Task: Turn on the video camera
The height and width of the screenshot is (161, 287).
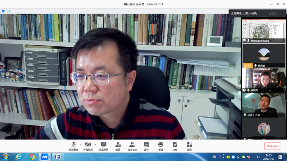Action: point(88,145)
